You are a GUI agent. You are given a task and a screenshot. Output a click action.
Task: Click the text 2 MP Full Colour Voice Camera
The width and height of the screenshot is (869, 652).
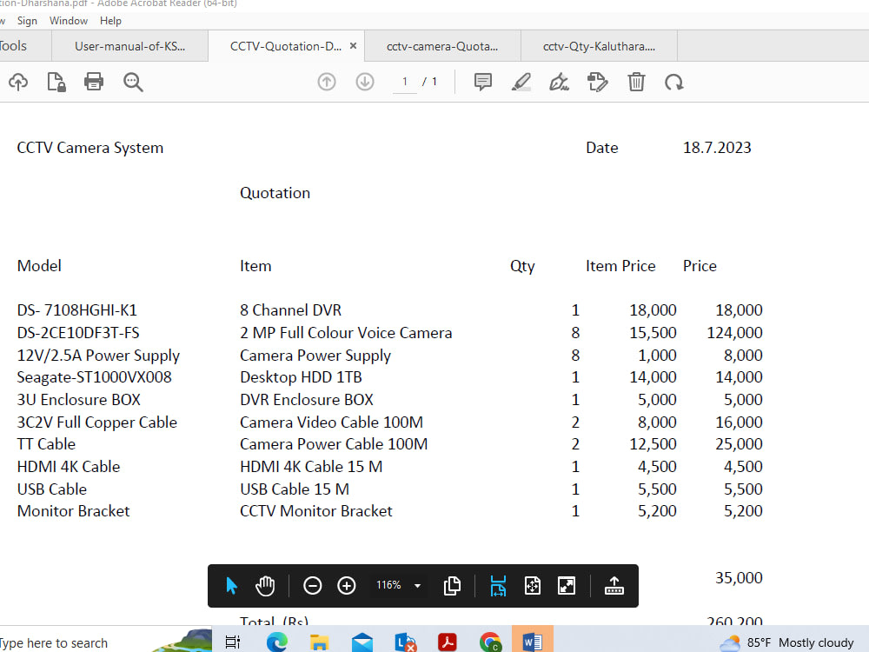[x=346, y=333]
